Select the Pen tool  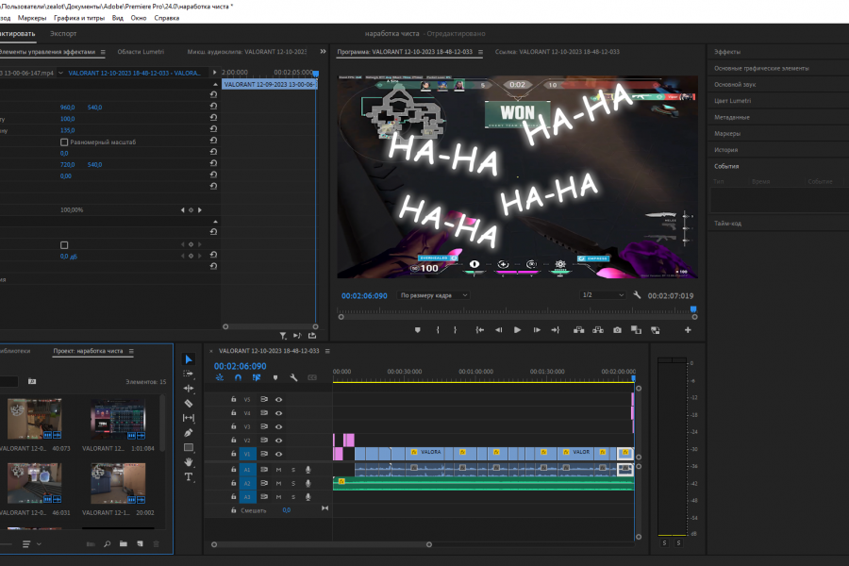[x=188, y=432]
